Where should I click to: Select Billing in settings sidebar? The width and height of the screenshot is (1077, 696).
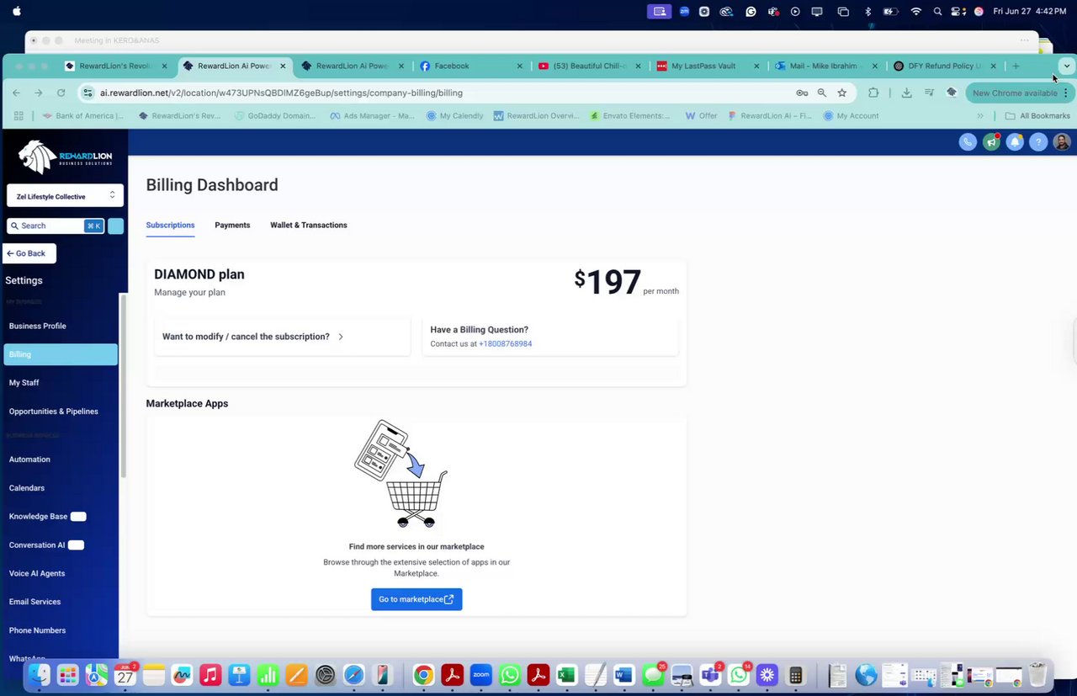(x=61, y=354)
